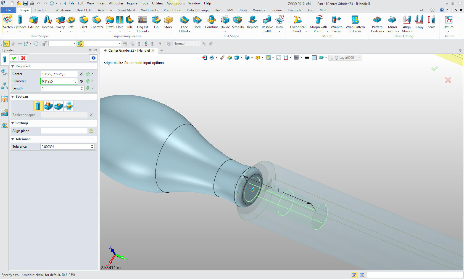Viewport: 464px width, 279px height.
Task: Cancel the cylinder command with red X
Action: (x=23, y=58)
